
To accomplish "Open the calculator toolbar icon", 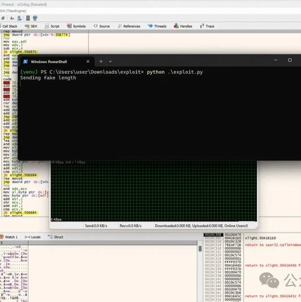I will [28, 18].
